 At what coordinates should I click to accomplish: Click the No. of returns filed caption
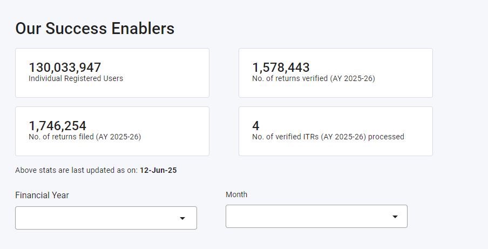click(84, 137)
